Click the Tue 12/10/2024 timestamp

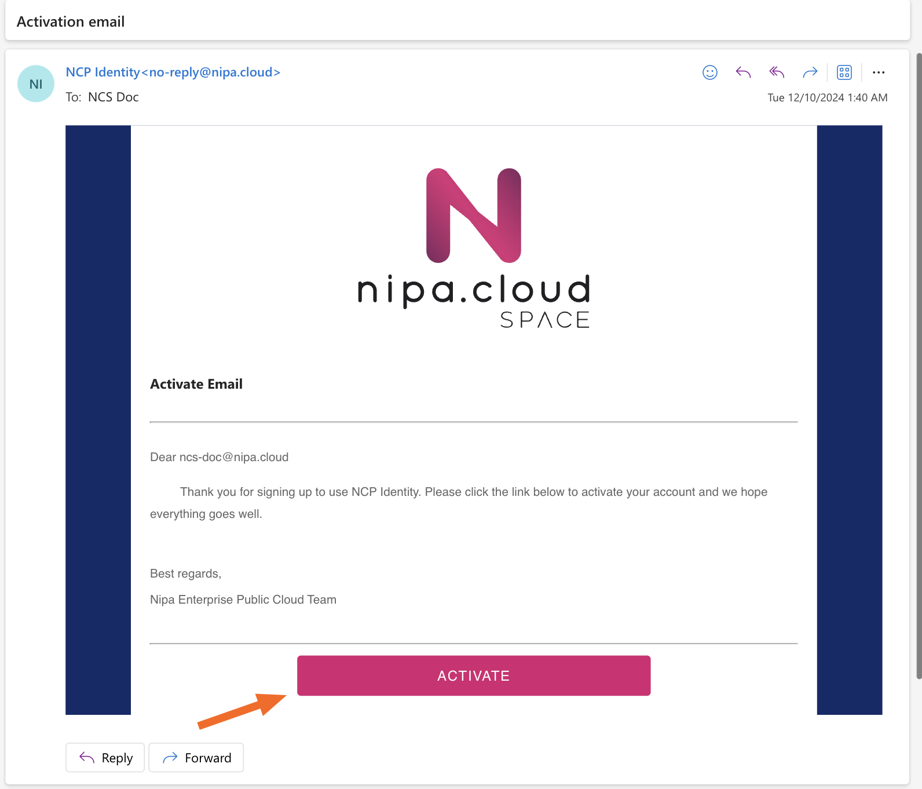tap(827, 98)
